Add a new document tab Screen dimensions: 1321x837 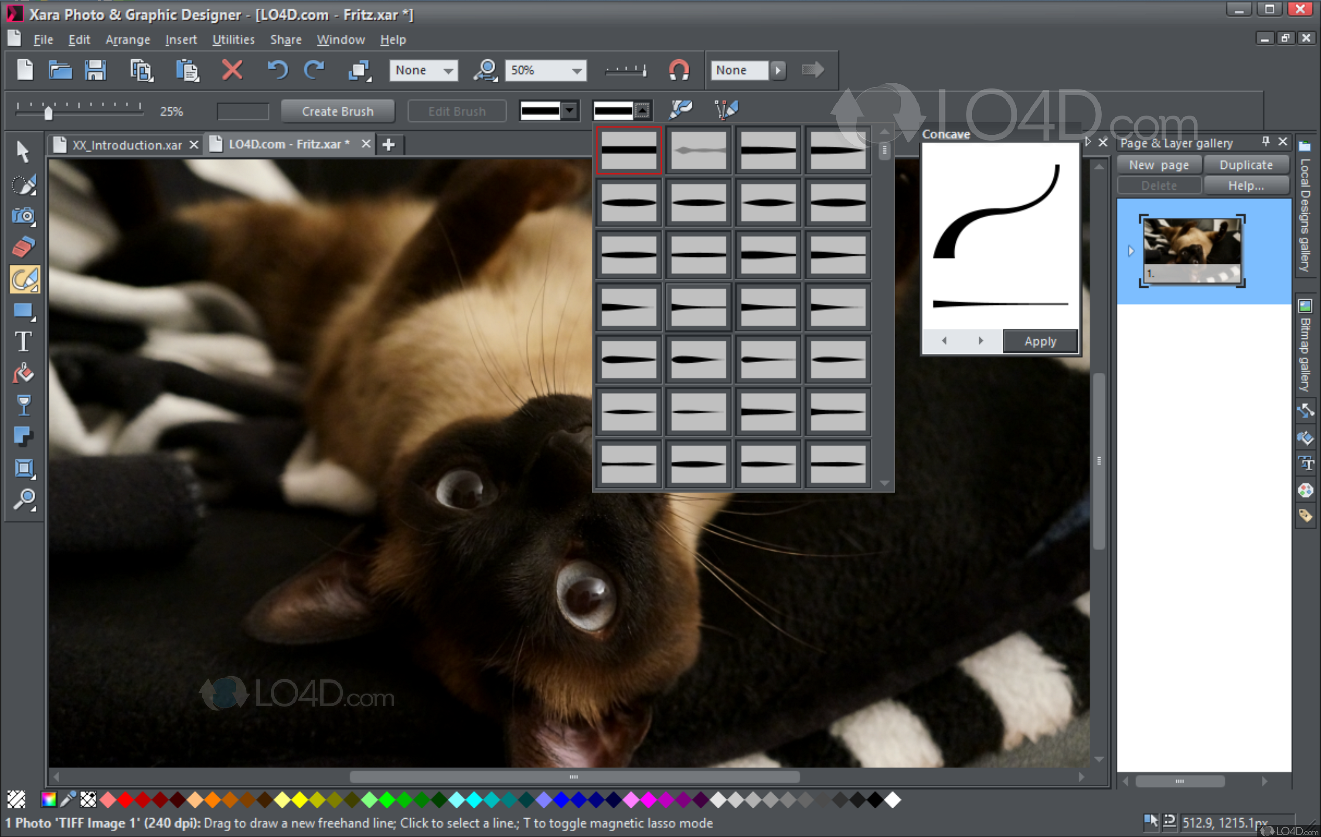389,144
